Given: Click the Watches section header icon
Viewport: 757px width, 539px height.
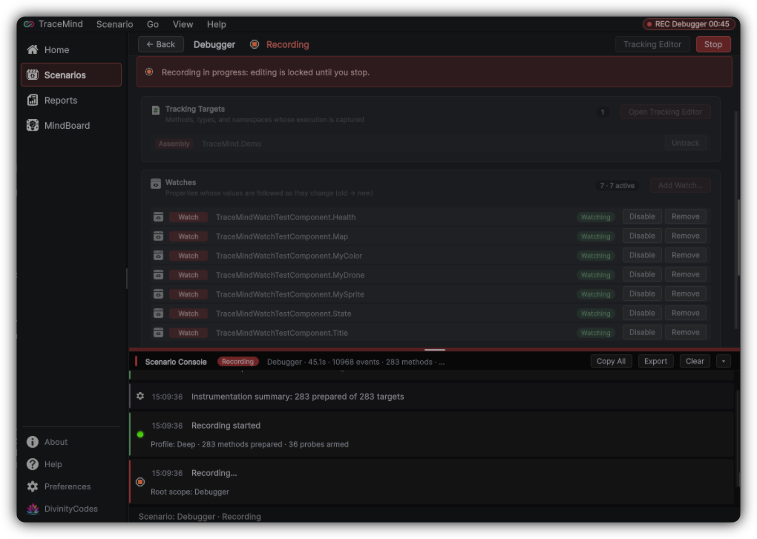Looking at the screenshot, I should tap(156, 183).
